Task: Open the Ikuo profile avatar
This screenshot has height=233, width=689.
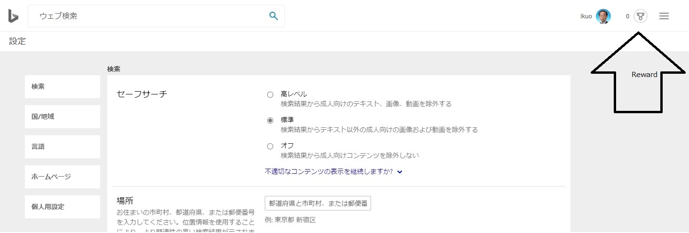Action: tap(603, 16)
